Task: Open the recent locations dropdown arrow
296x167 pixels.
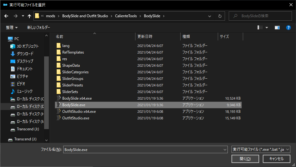Action: [23, 16]
